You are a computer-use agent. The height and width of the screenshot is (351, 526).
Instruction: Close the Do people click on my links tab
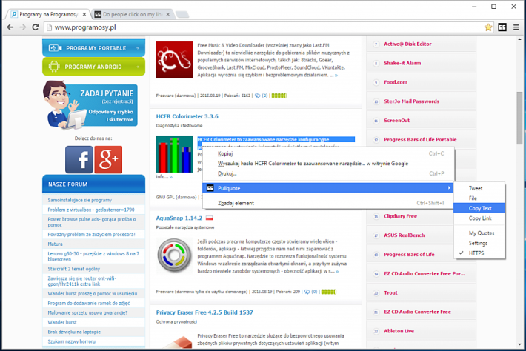[x=167, y=14]
